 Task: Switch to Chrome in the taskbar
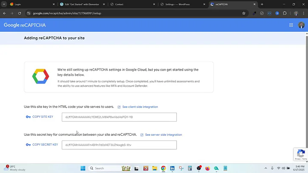point(163,168)
